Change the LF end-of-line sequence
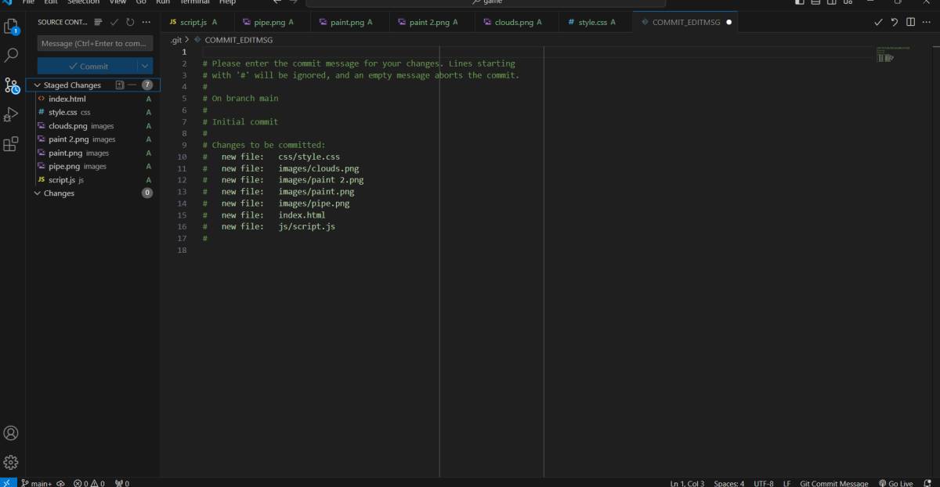940x487 pixels. click(x=786, y=483)
